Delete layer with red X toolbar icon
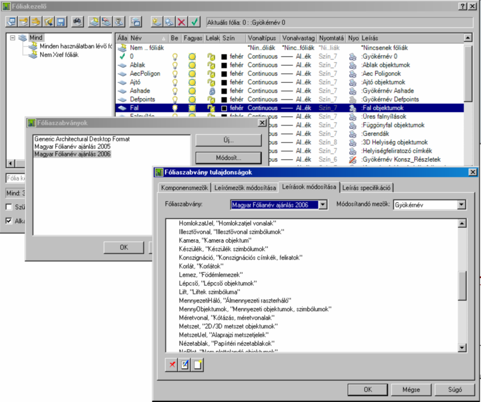The width and height of the screenshot is (481, 402). click(x=182, y=22)
